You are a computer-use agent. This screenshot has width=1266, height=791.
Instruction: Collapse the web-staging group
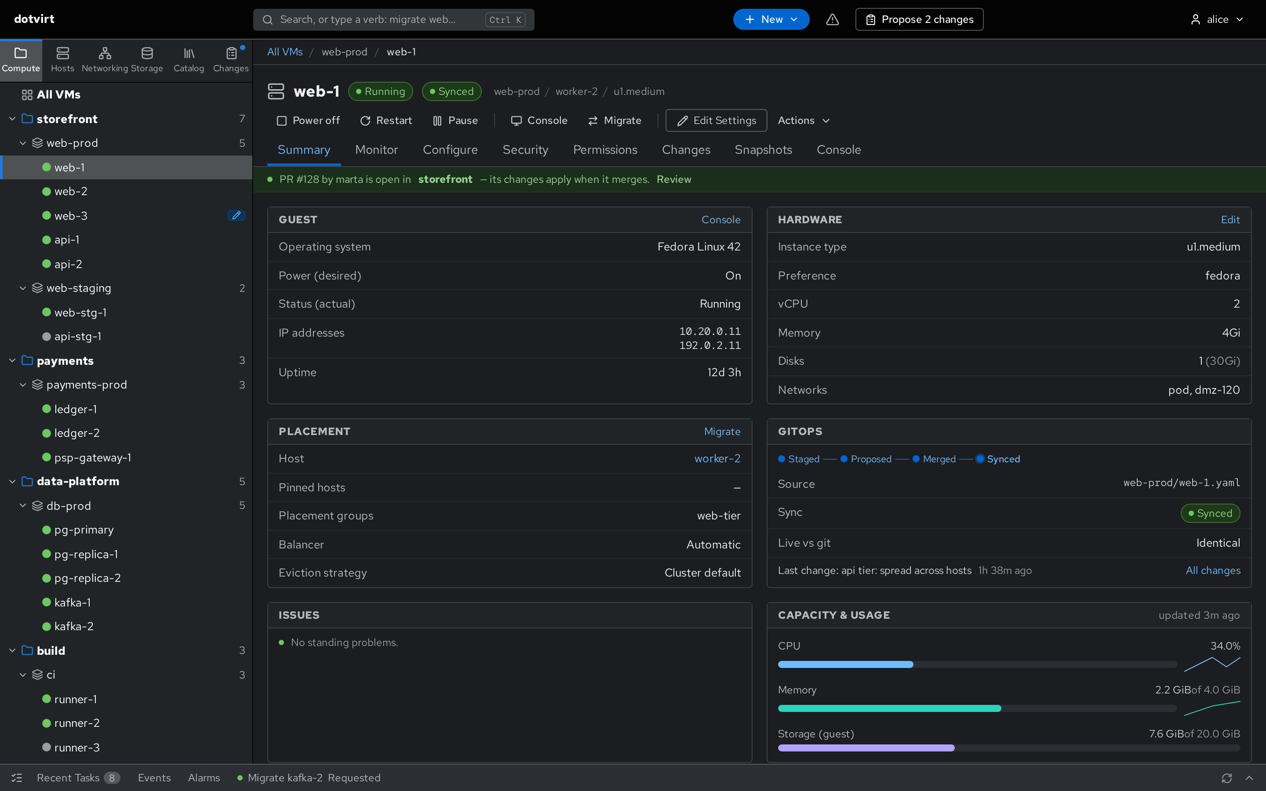click(22, 288)
